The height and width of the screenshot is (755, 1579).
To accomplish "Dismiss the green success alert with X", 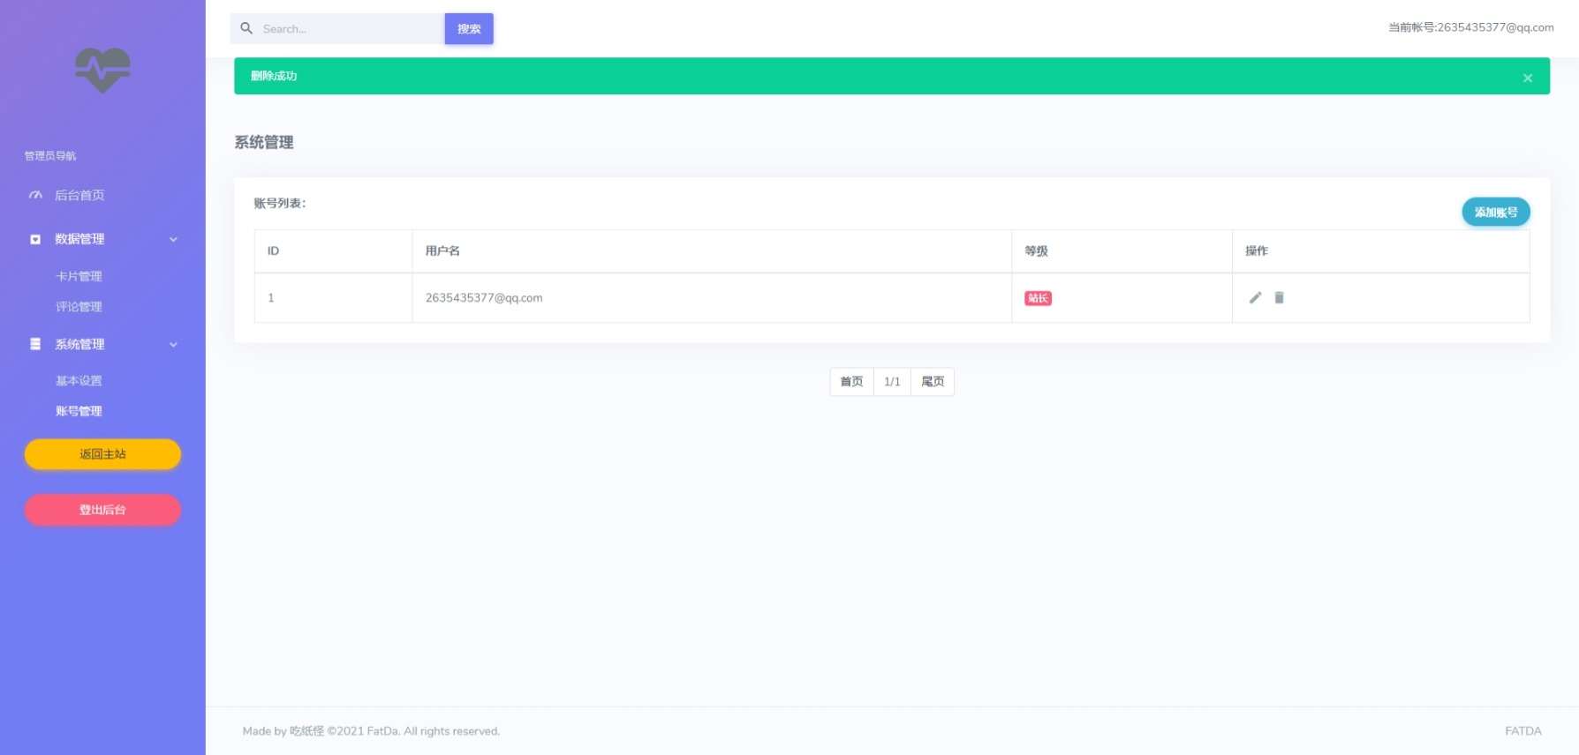I will pyautogui.click(x=1527, y=78).
